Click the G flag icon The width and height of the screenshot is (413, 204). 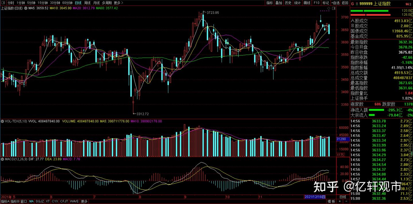click(x=352, y=4)
